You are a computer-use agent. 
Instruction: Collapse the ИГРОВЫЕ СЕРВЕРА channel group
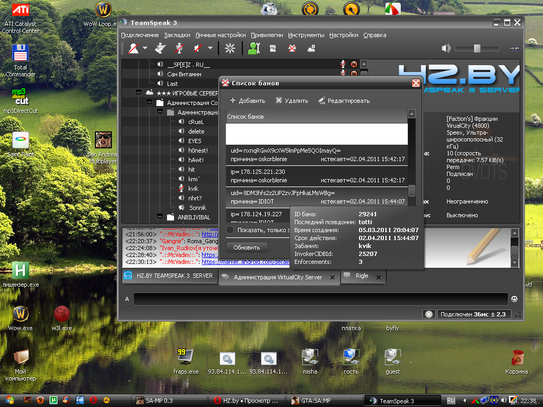(138, 93)
